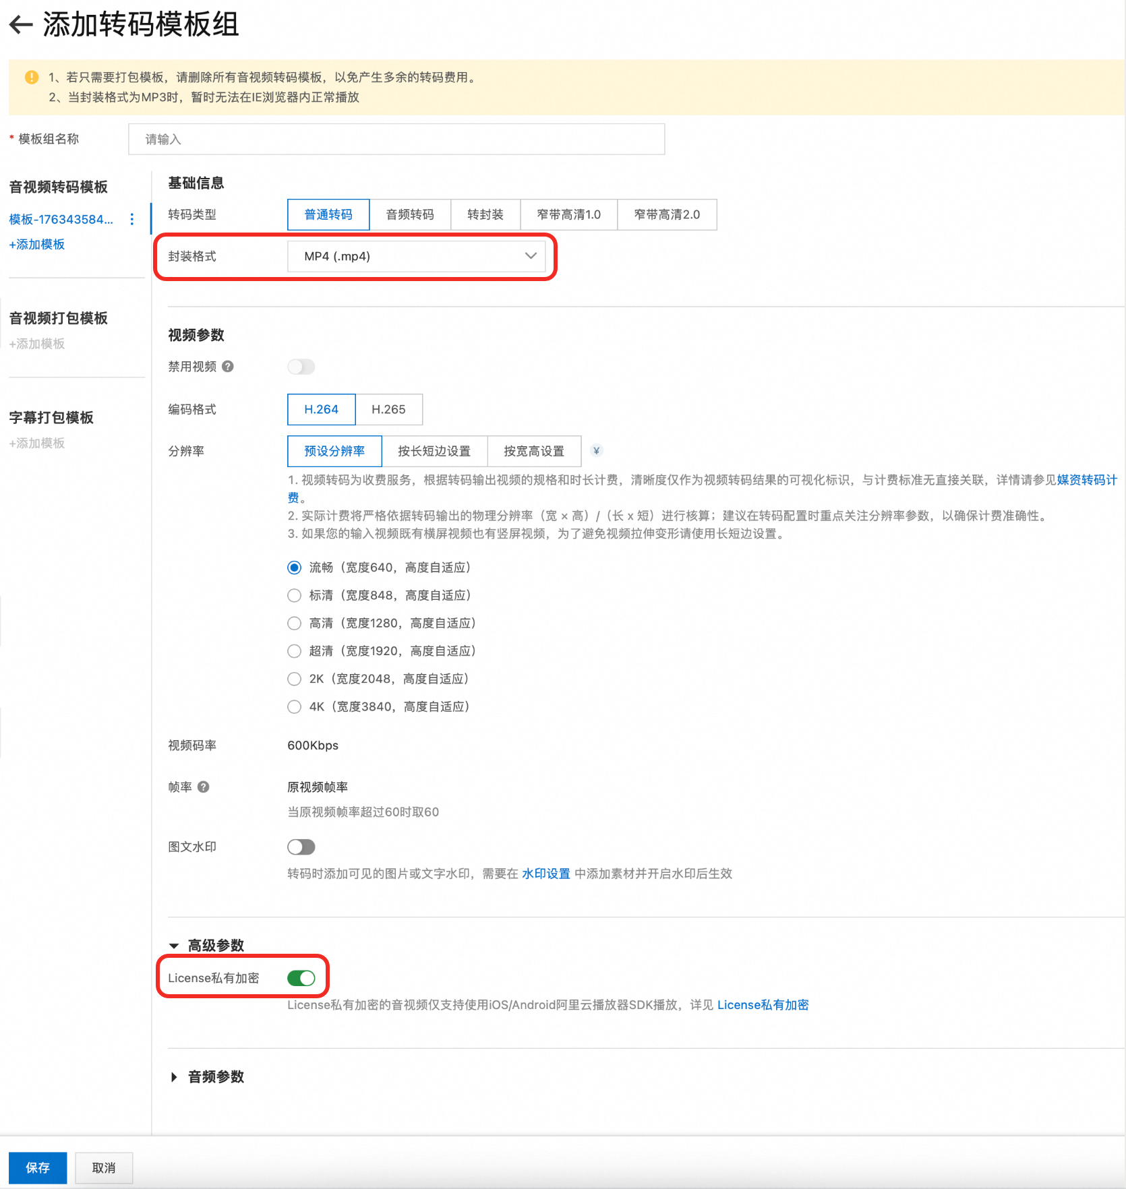Select template 模板-176343584 in sidebar
Viewport: 1126px width, 1189px height.
click(61, 219)
